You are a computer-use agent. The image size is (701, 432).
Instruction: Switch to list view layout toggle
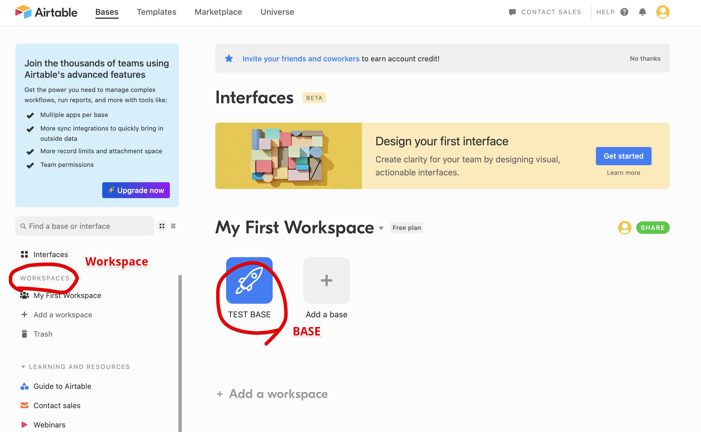click(173, 226)
